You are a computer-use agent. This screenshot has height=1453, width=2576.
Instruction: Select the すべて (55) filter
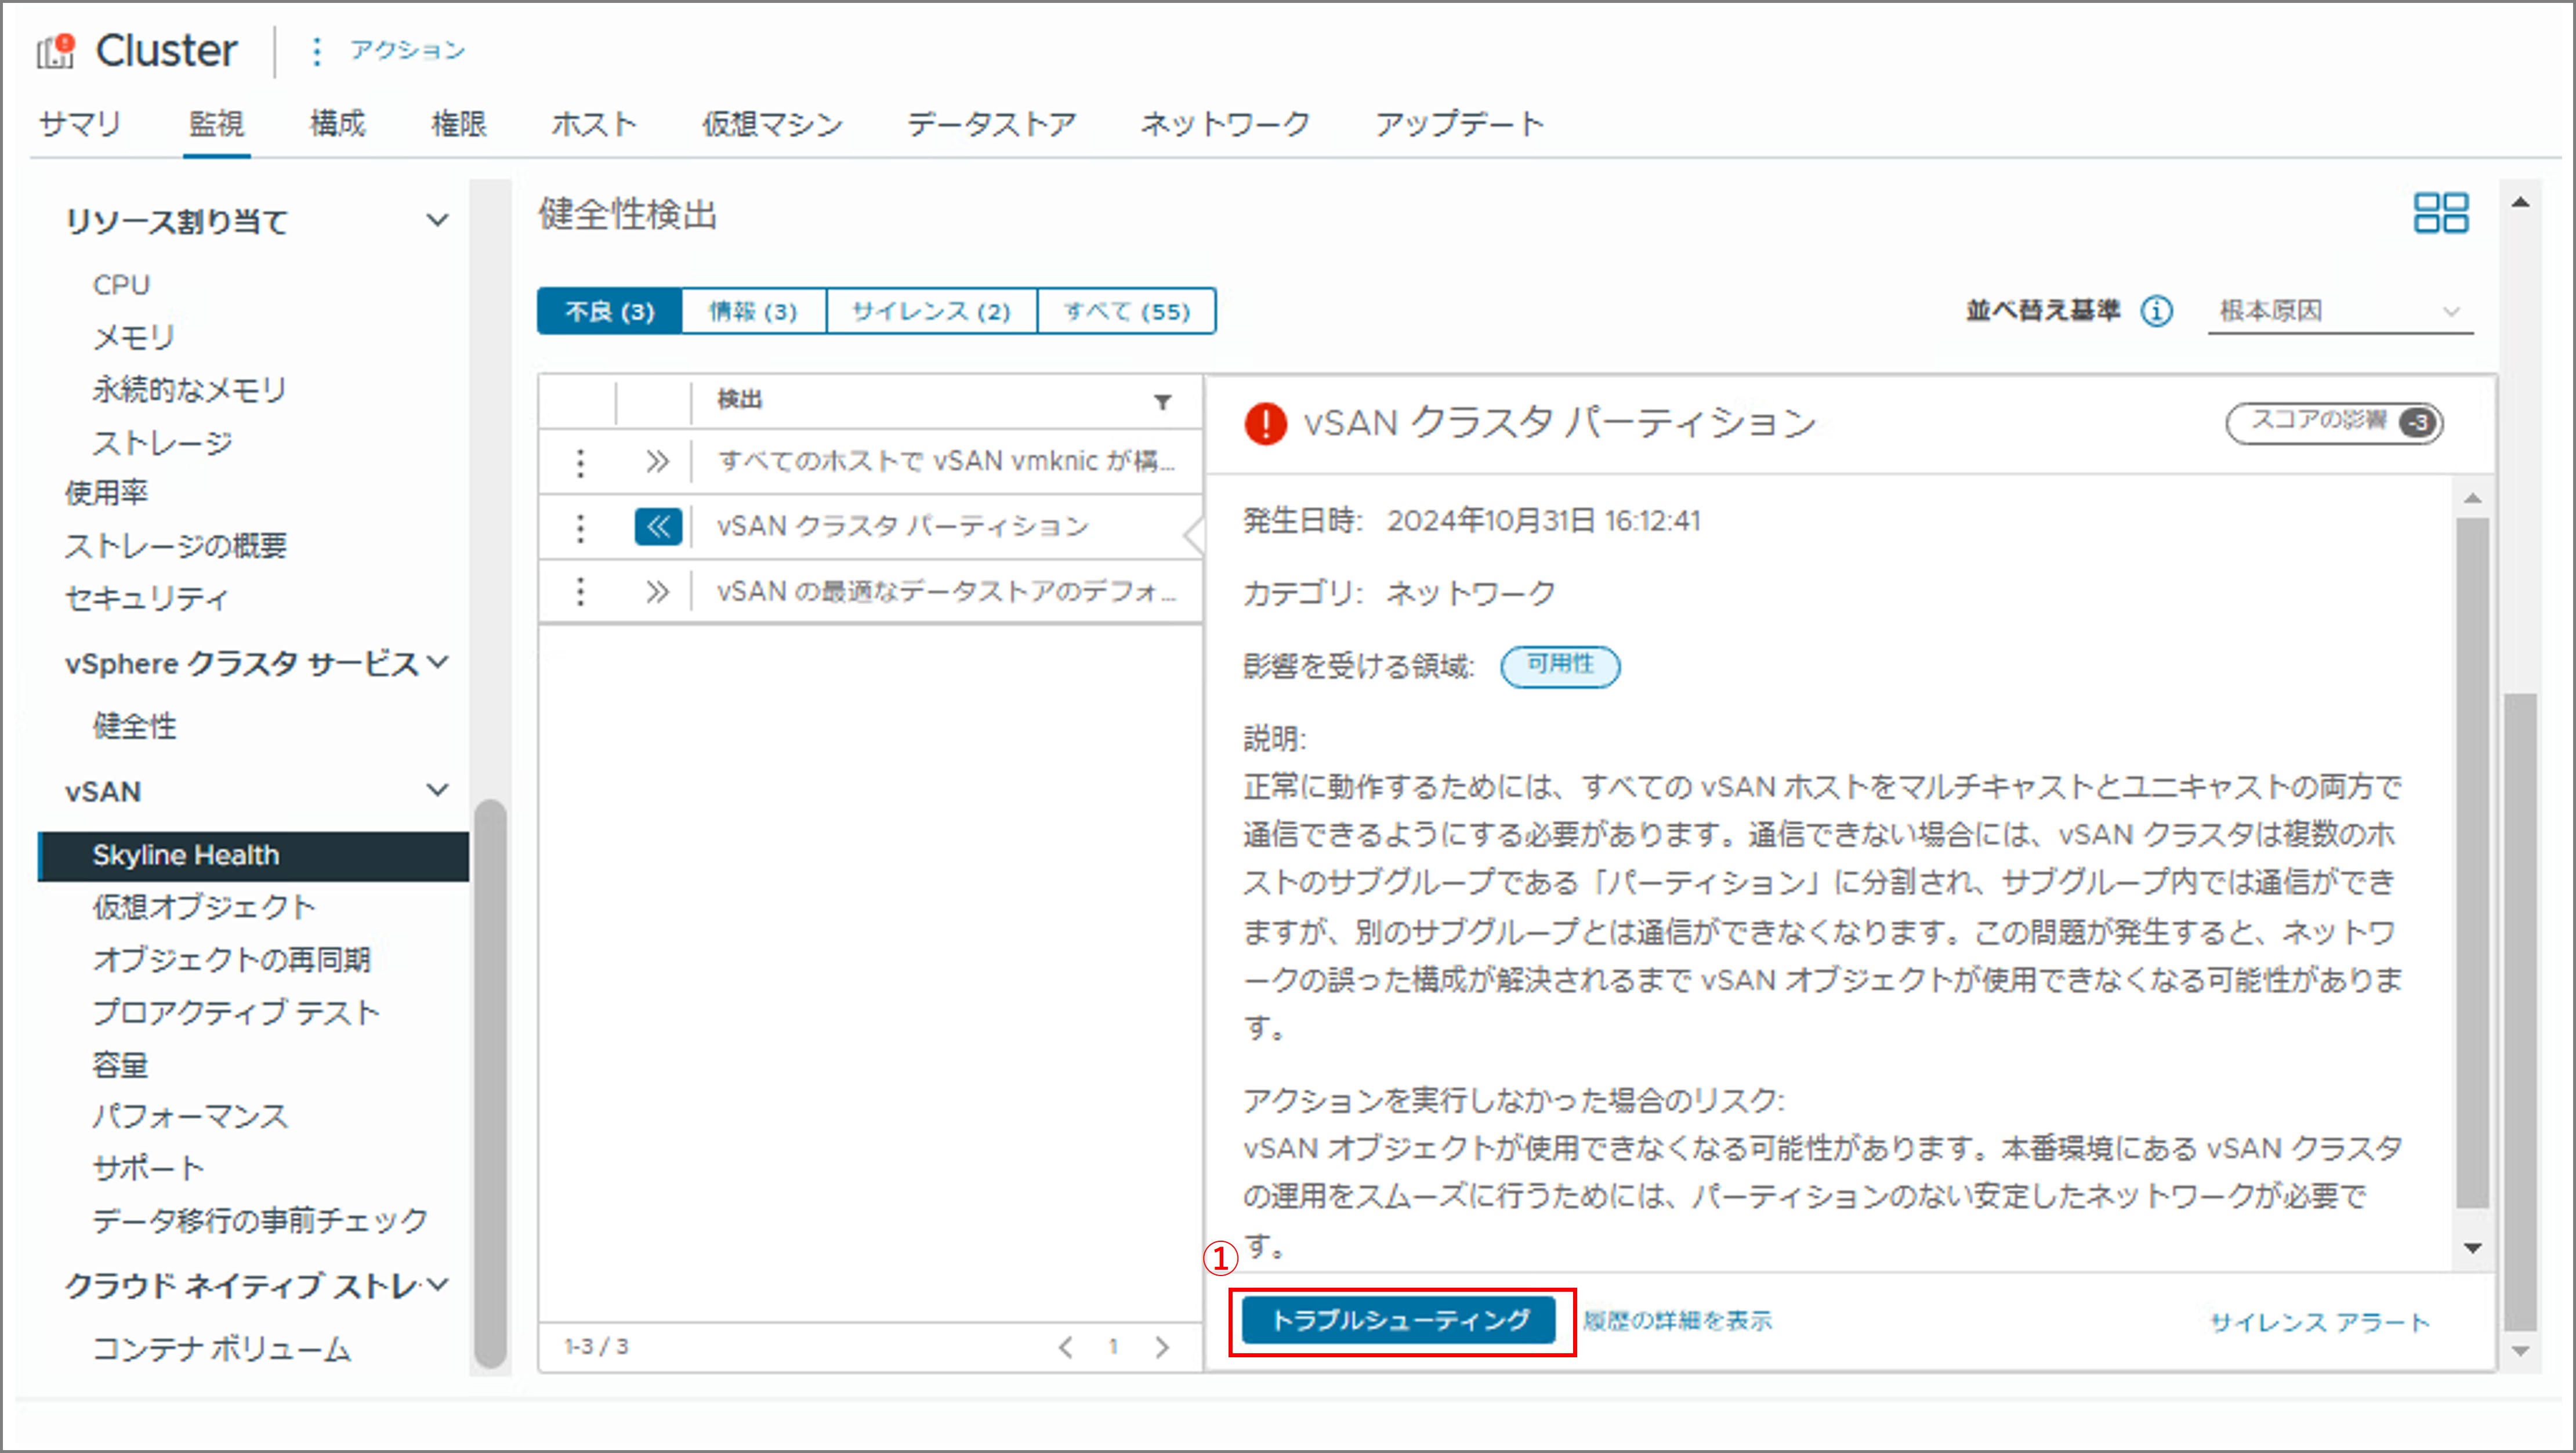coord(1127,311)
